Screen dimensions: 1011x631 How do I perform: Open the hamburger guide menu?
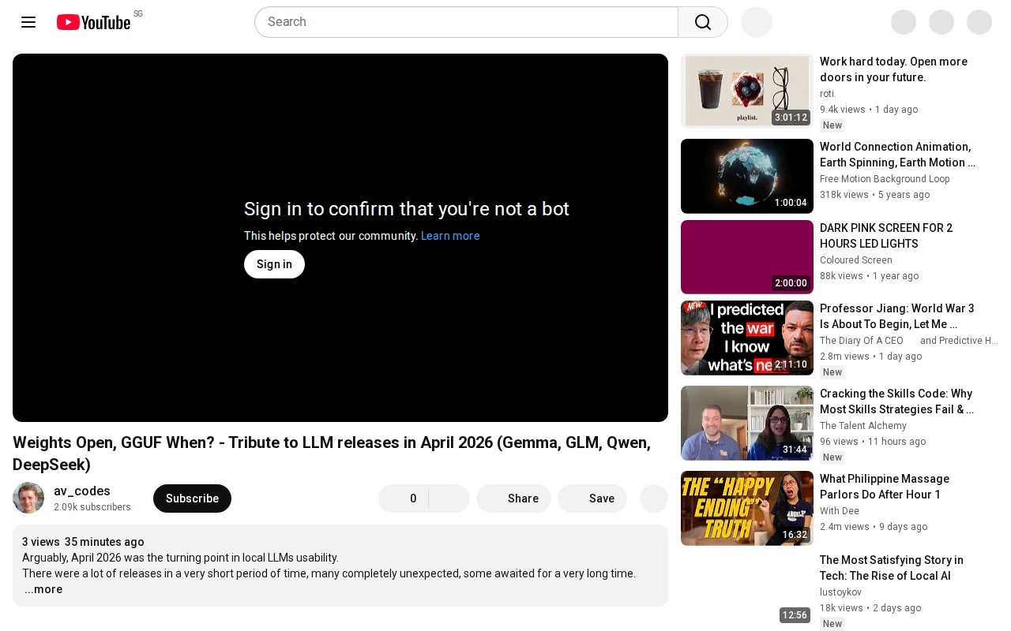tap(28, 22)
